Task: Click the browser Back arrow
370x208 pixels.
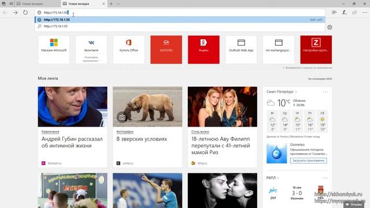Action: click(5, 13)
